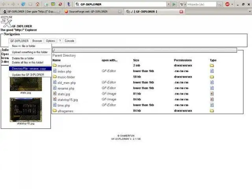Click the search magnifier button

click(219, 4)
